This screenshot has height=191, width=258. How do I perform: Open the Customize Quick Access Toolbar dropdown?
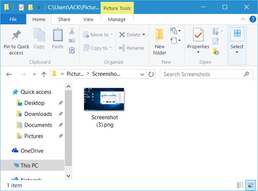click(39, 8)
